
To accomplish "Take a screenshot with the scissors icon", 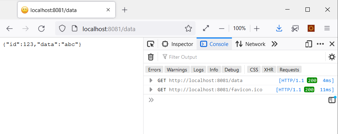I will pyautogui.click(x=295, y=28).
